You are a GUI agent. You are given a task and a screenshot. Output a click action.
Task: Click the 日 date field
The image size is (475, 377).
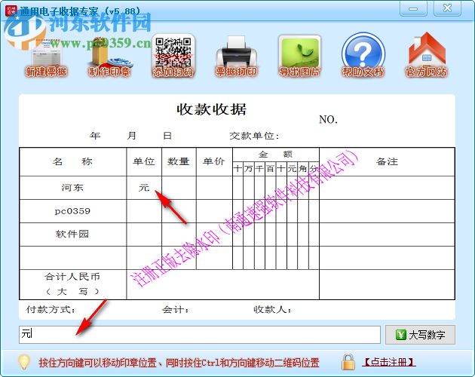[x=167, y=136]
